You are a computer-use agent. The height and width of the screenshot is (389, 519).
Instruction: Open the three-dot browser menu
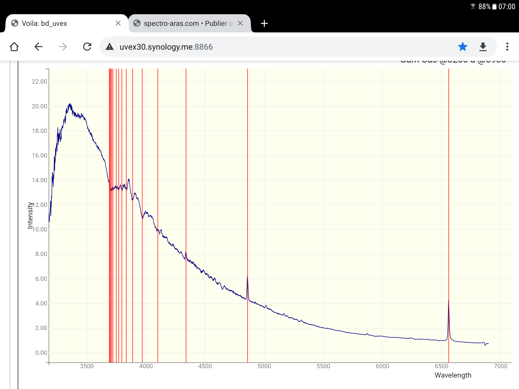507,47
